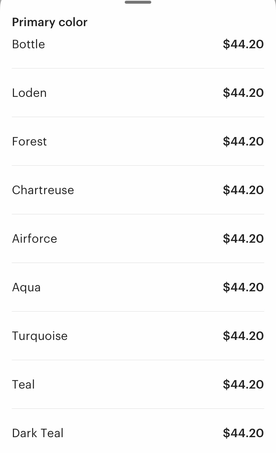The width and height of the screenshot is (276, 453).
Task: Tap the price in the Turquoise row
Action: pyautogui.click(x=243, y=336)
